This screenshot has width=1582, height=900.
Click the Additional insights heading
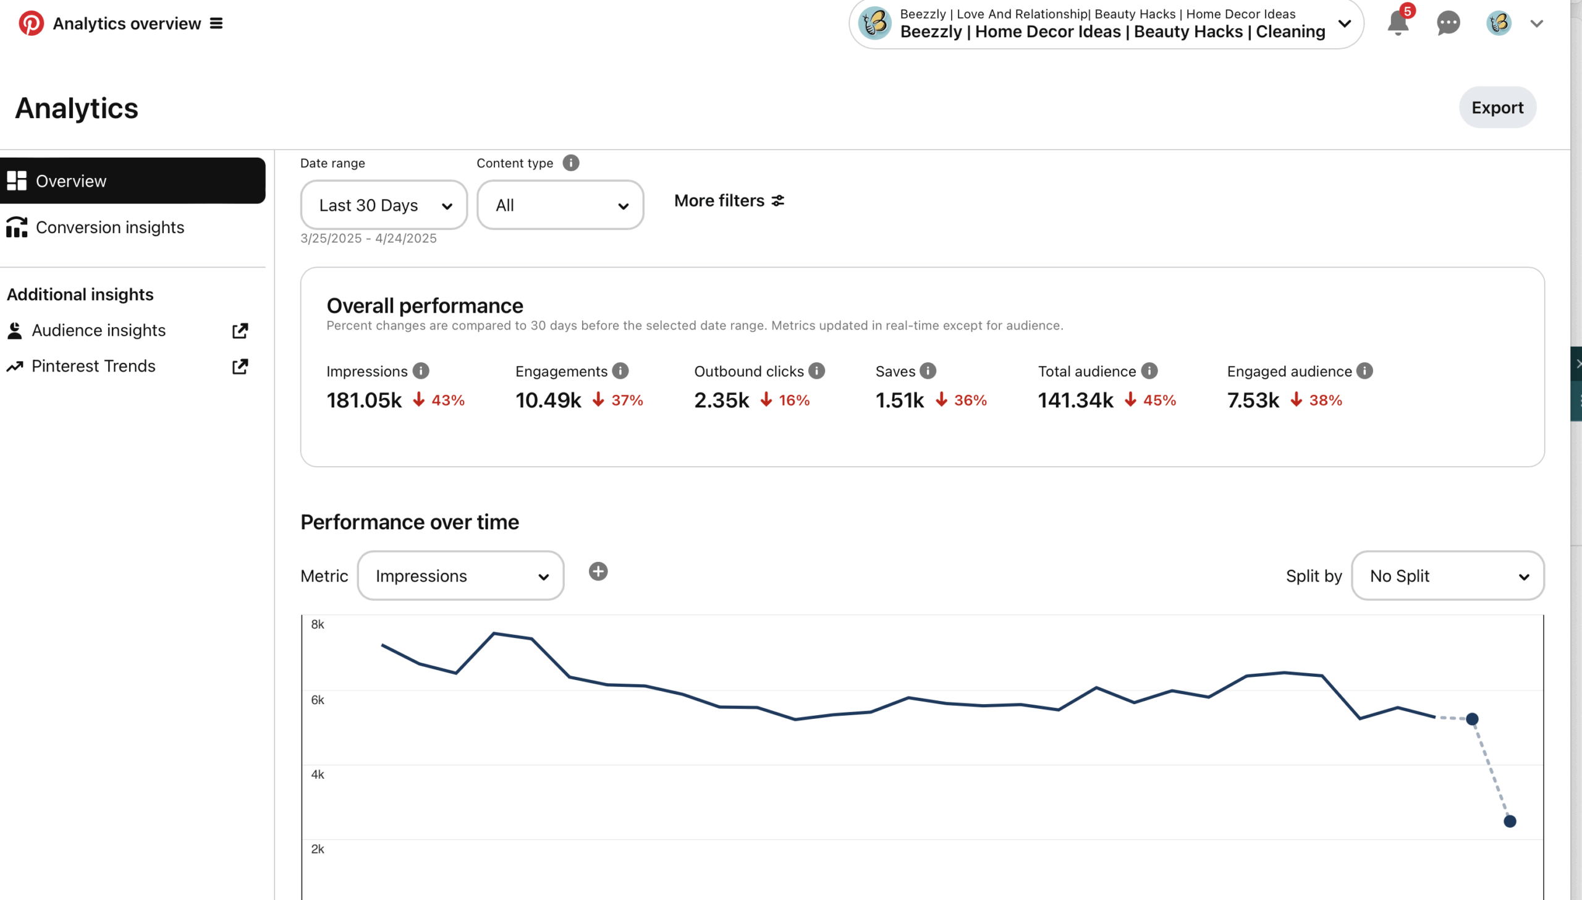[80, 295]
